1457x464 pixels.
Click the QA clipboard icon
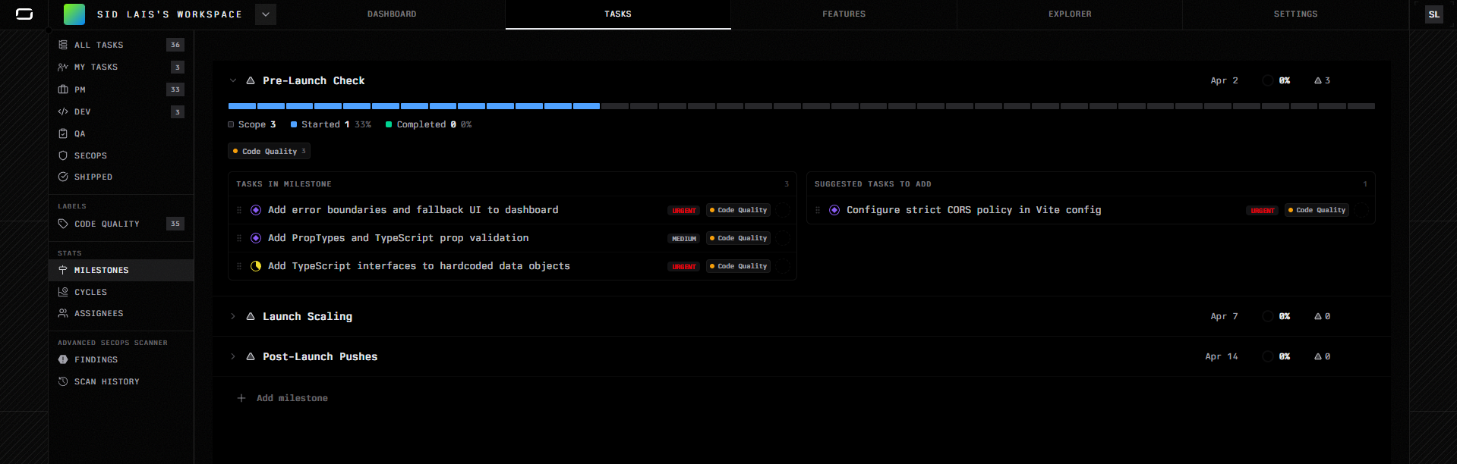[63, 133]
